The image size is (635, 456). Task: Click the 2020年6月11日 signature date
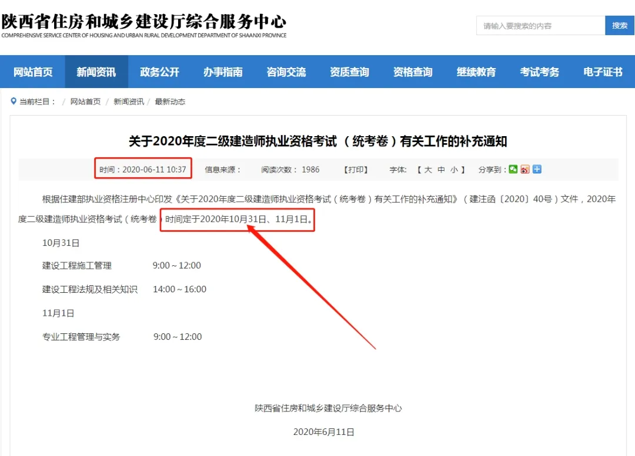tap(324, 432)
